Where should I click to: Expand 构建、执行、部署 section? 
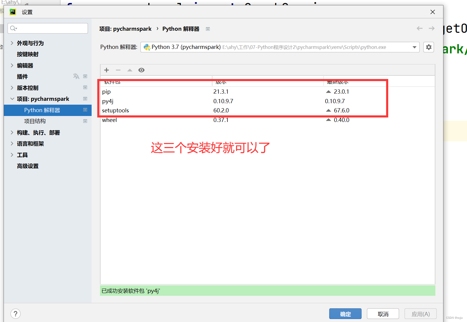(x=12, y=132)
